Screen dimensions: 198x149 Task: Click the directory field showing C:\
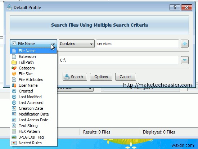tap(119, 60)
